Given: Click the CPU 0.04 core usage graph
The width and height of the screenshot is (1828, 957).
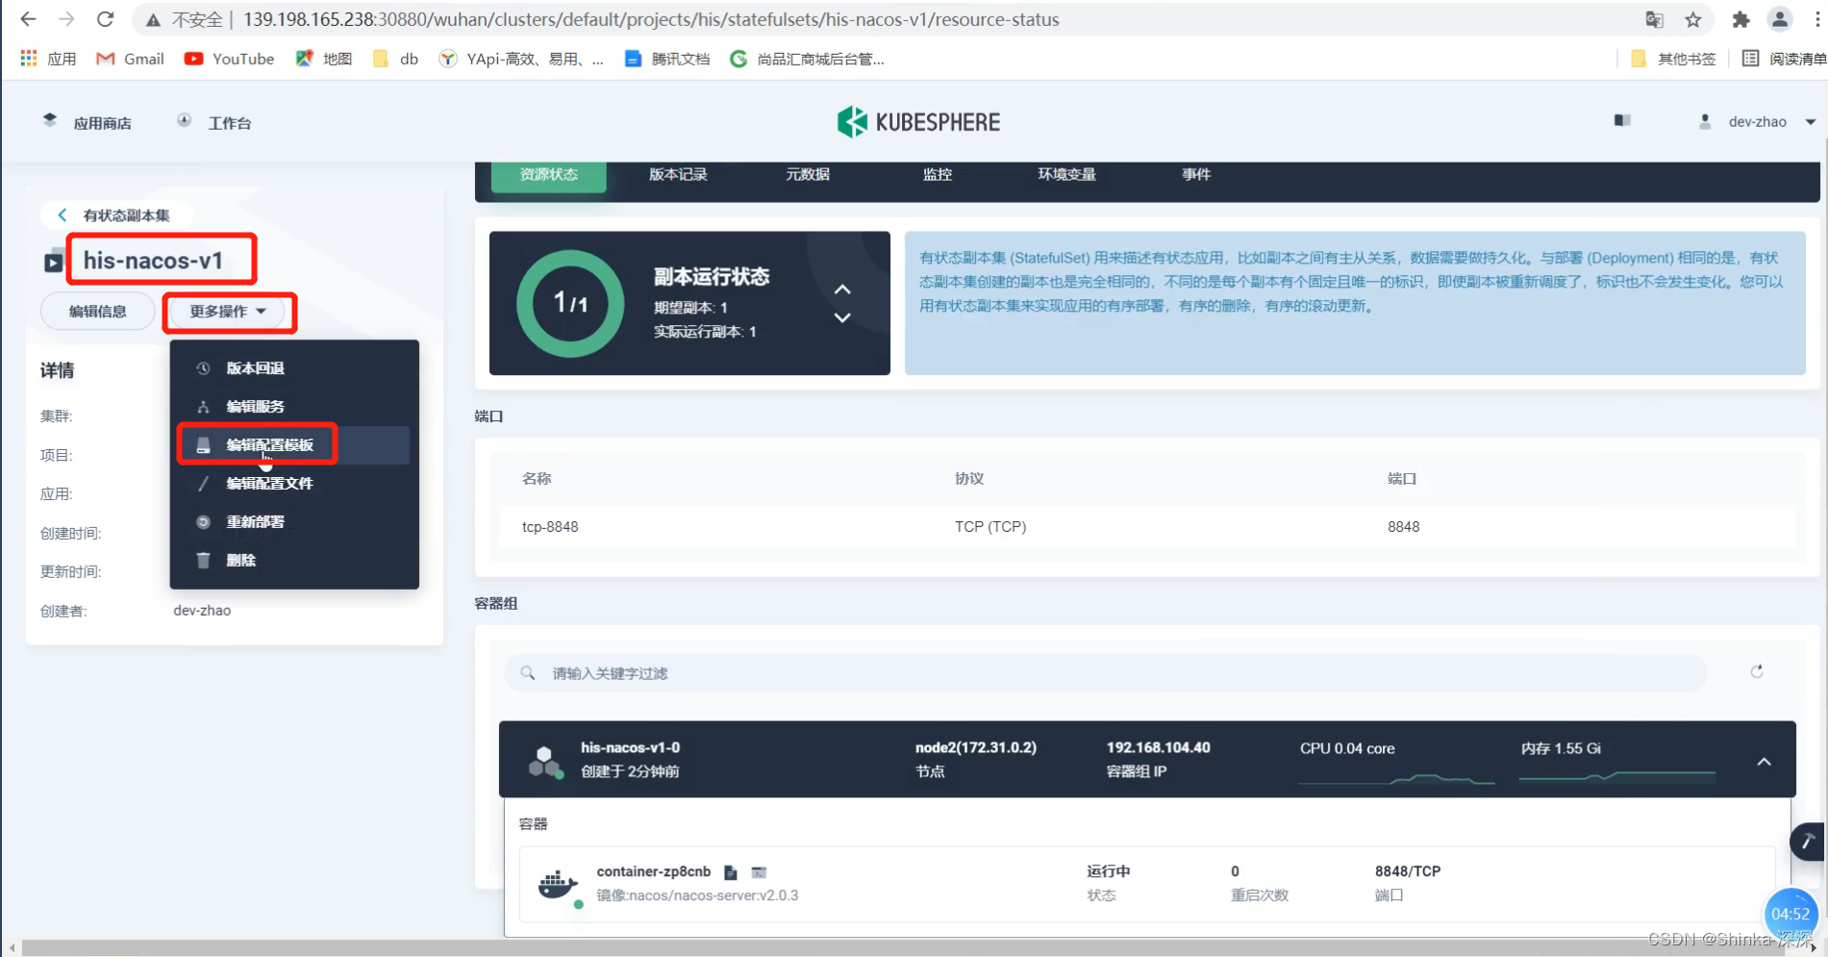Looking at the screenshot, I should click(1396, 778).
